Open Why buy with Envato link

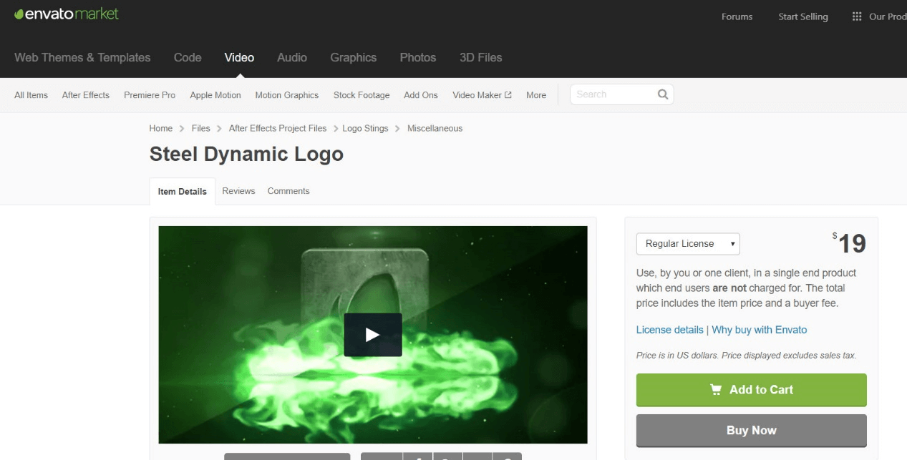coord(759,330)
